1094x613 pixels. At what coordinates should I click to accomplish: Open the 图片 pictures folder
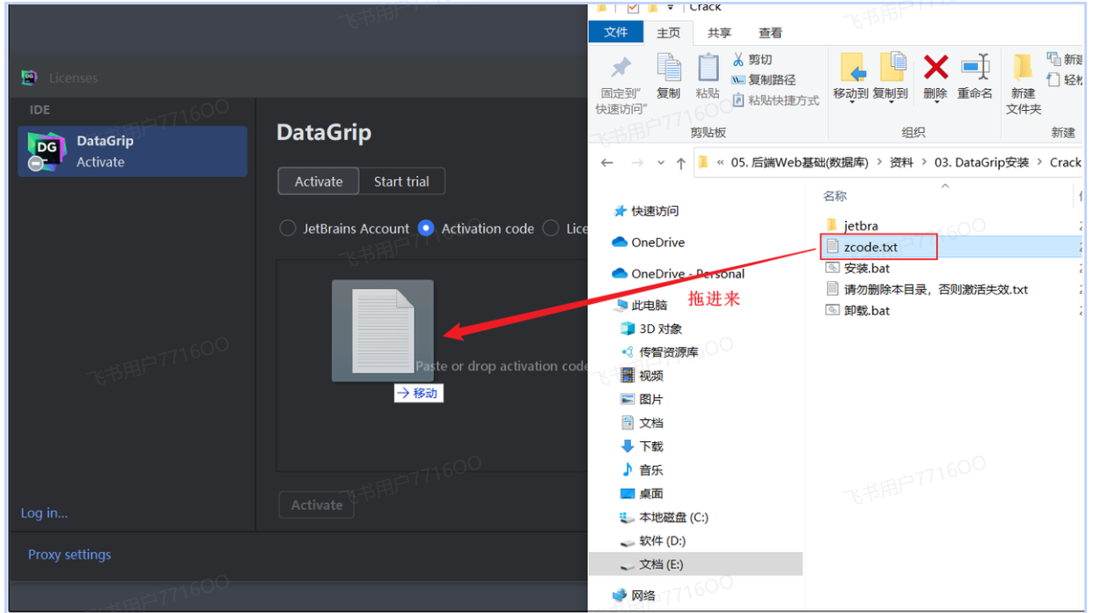[642, 399]
